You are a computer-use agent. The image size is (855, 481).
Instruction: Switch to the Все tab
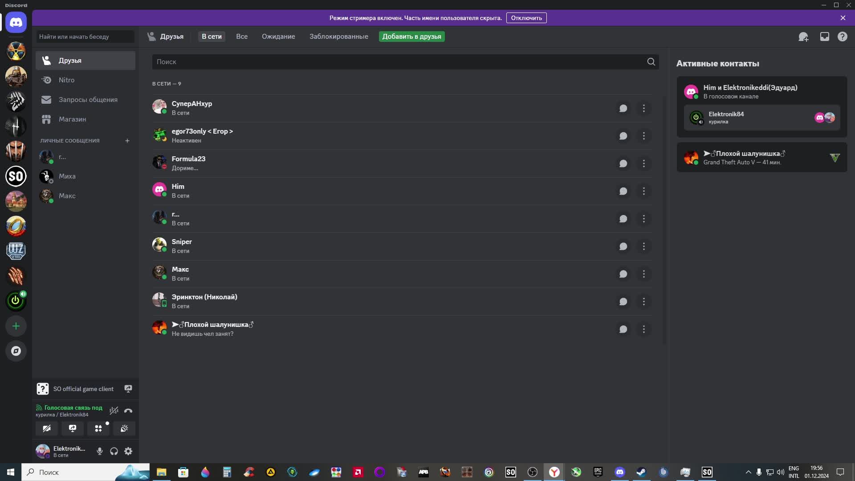coord(242,37)
